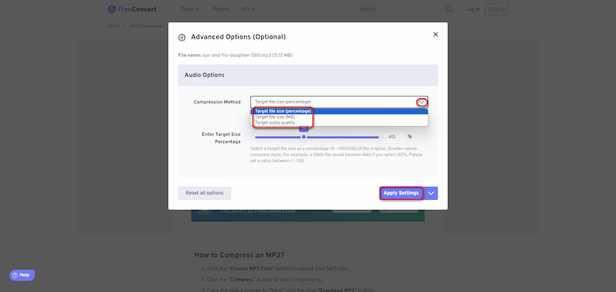Click the Log In link

[473, 9]
